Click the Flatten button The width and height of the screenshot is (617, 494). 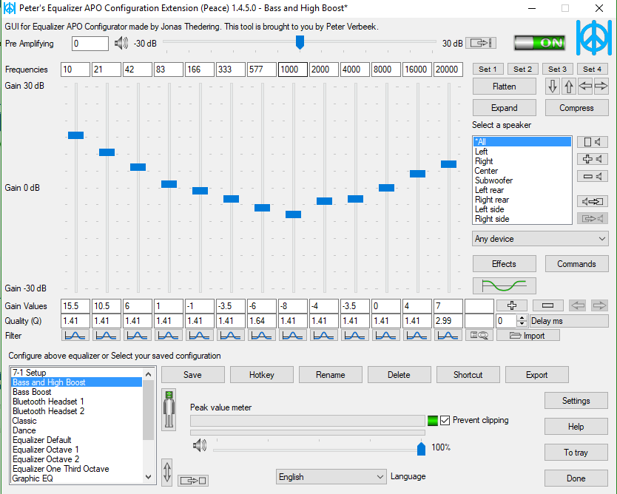pos(504,86)
